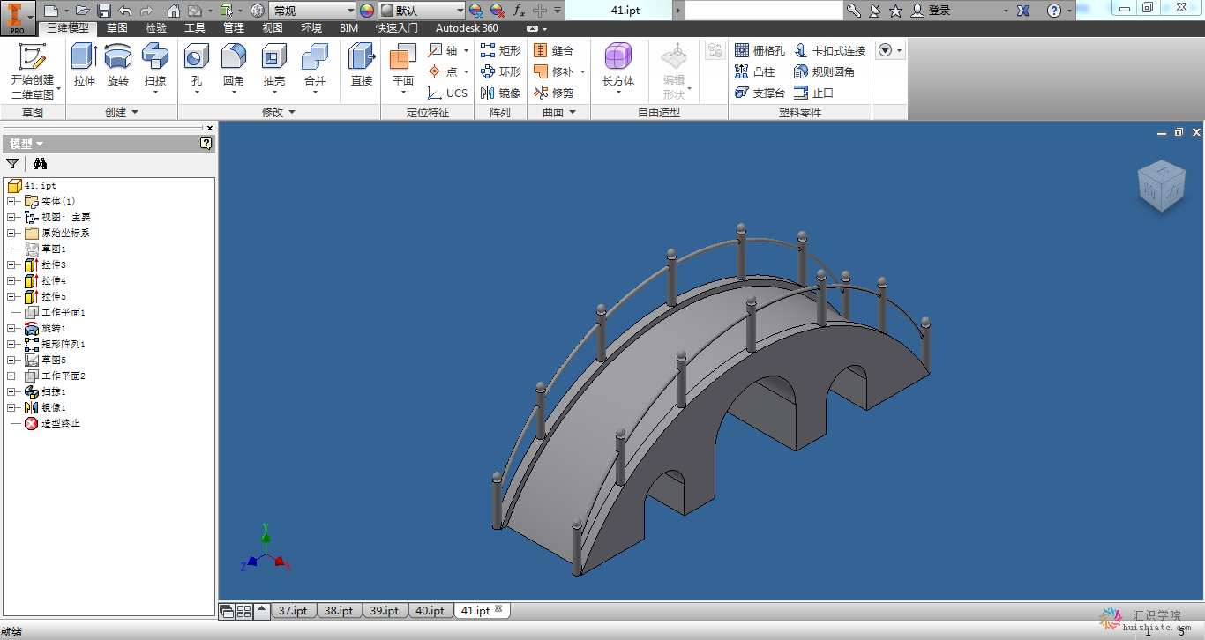Select the 镜像 mirror tool
1205x640 pixels.
(500, 93)
